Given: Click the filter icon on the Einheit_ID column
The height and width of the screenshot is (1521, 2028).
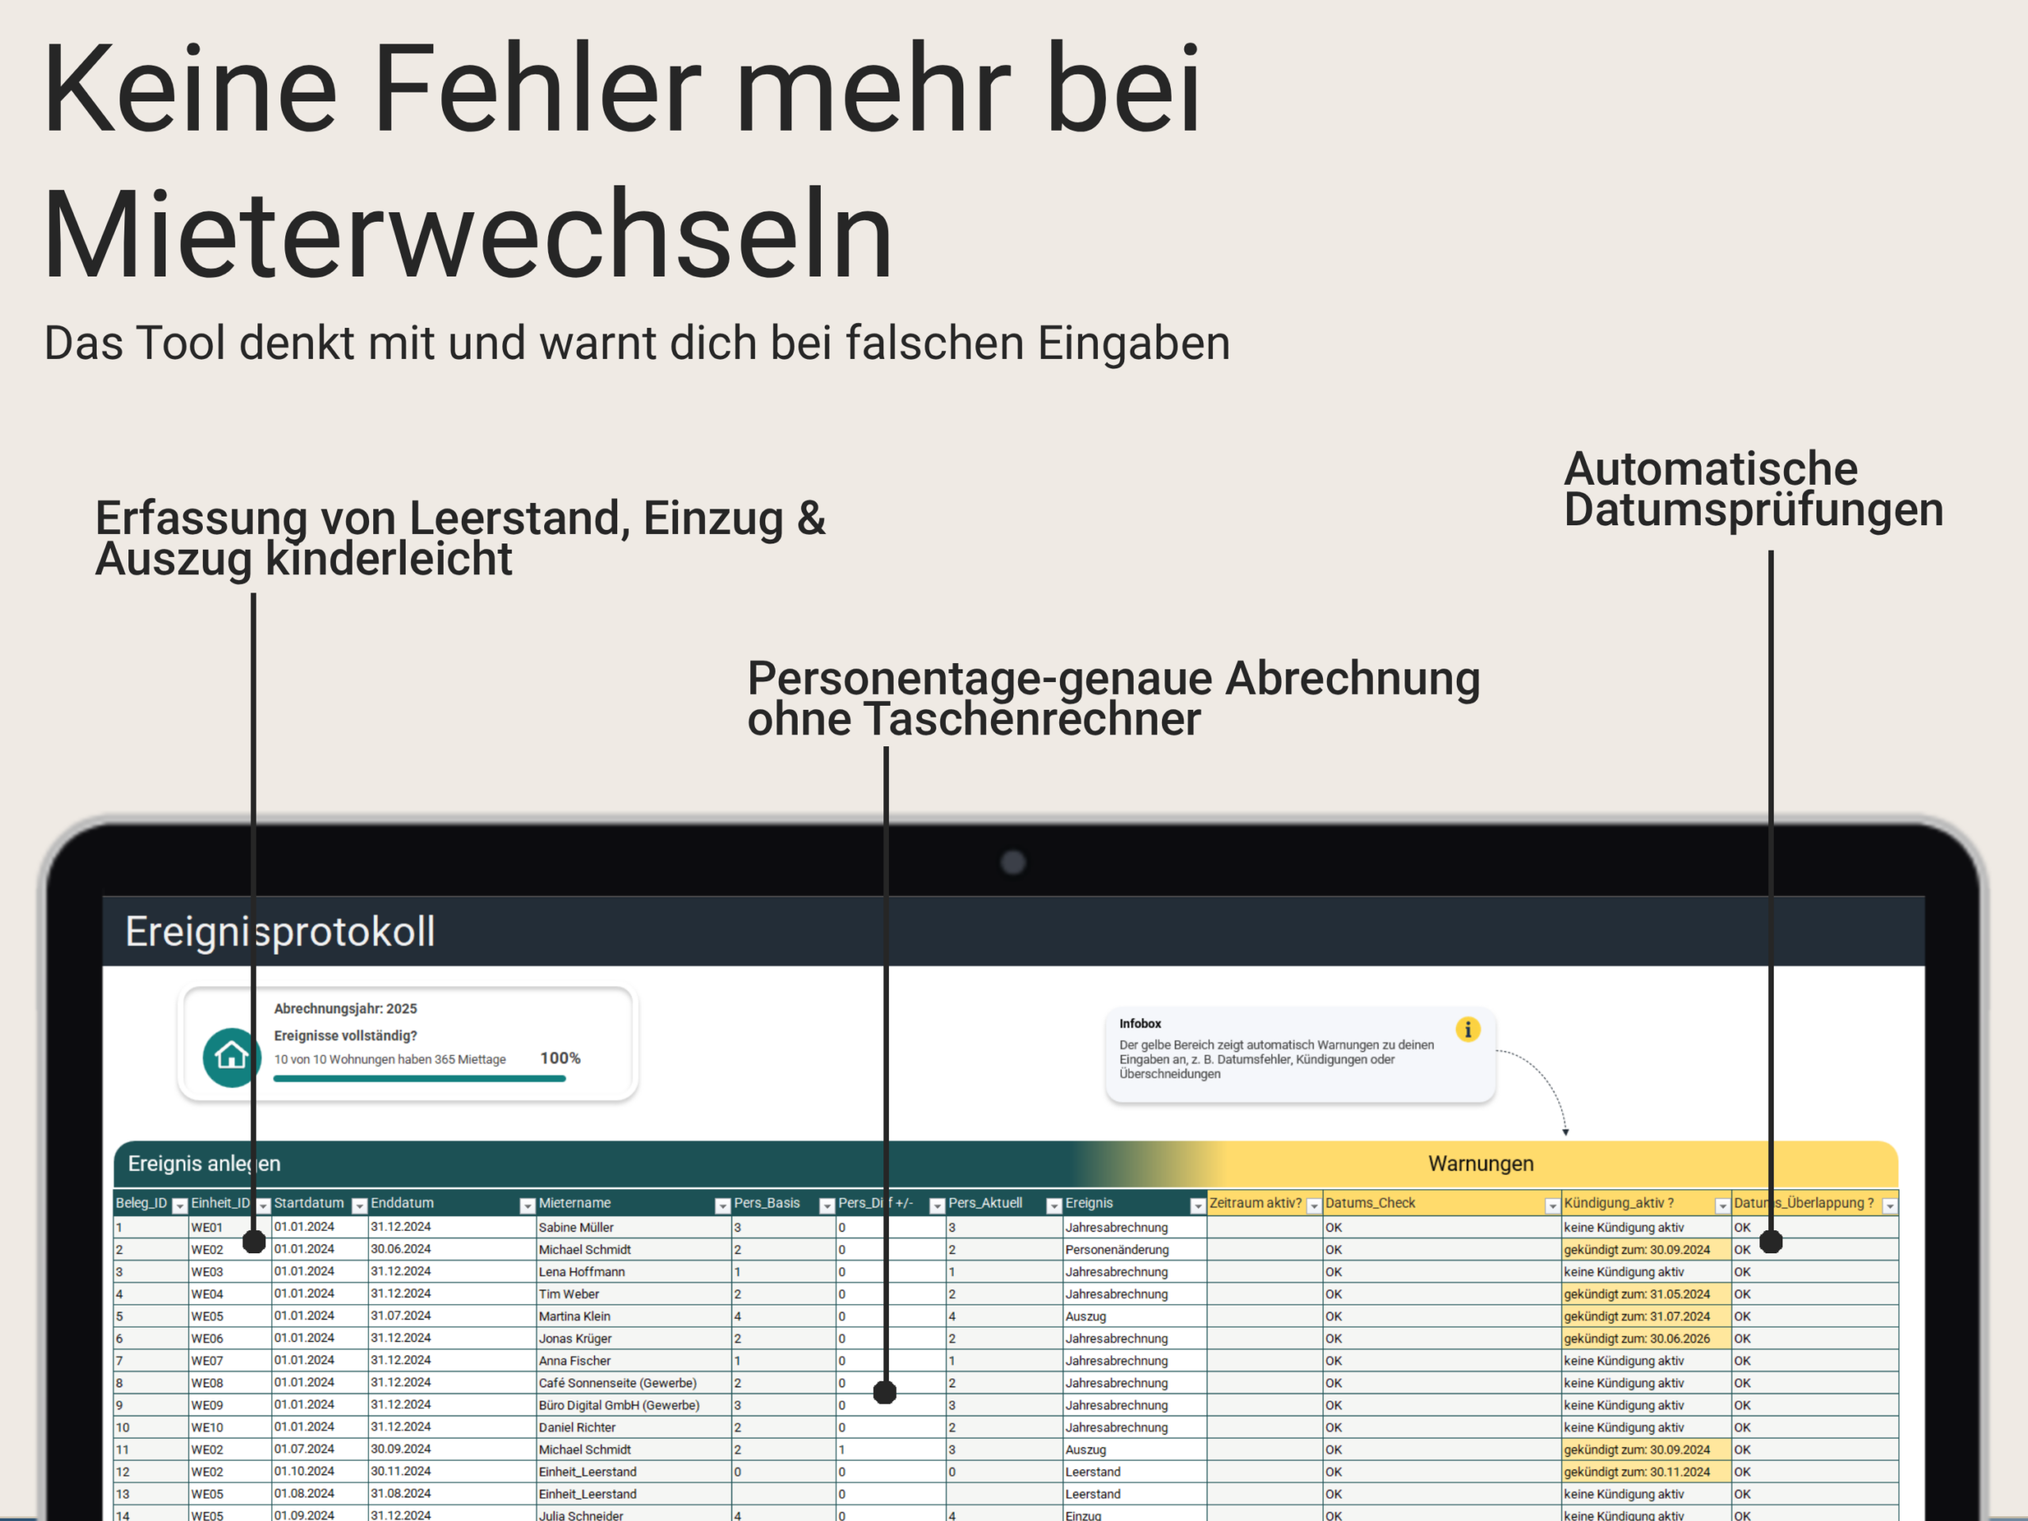Looking at the screenshot, I should point(263,1205).
